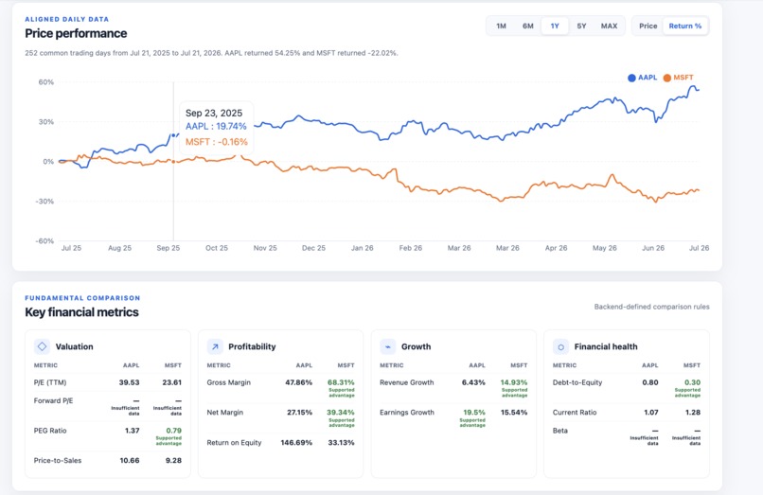Screen dimensions: 763x495
Task: Click AAPL Gross Margin value 47.86%
Action: [x=298, y=382]
